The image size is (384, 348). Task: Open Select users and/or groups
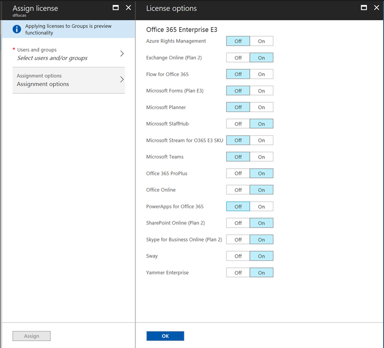pyautogui.click(x=69, y=54)
